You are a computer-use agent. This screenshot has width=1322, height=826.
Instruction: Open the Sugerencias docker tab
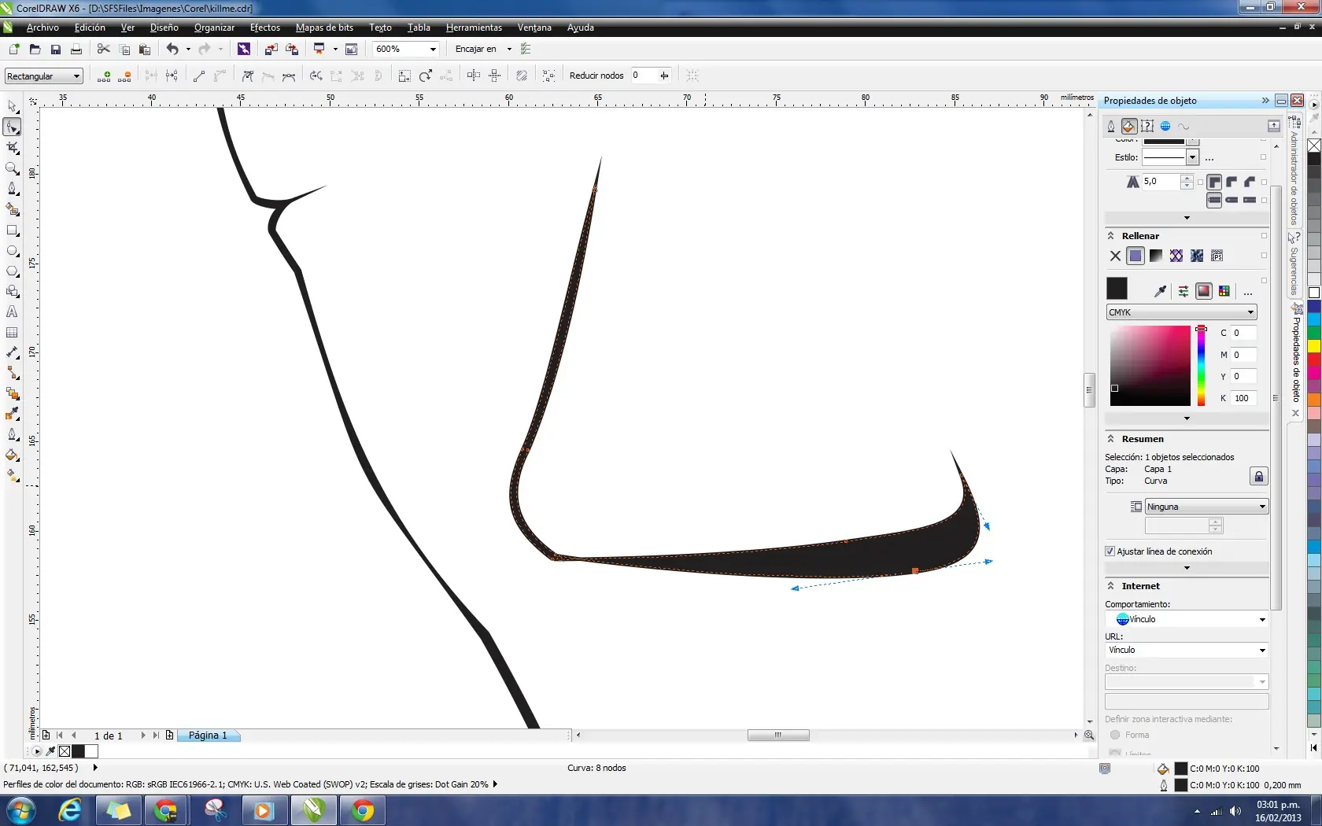pos(1294,264)
